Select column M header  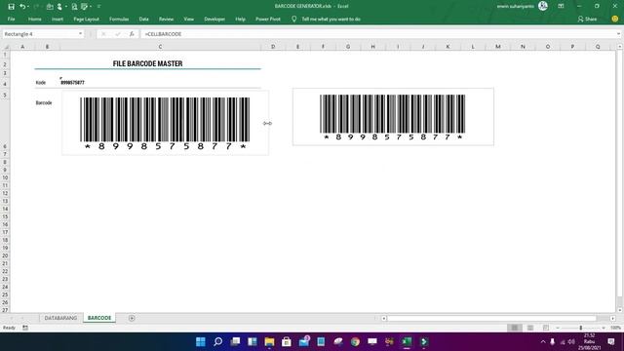pos(498,47)
